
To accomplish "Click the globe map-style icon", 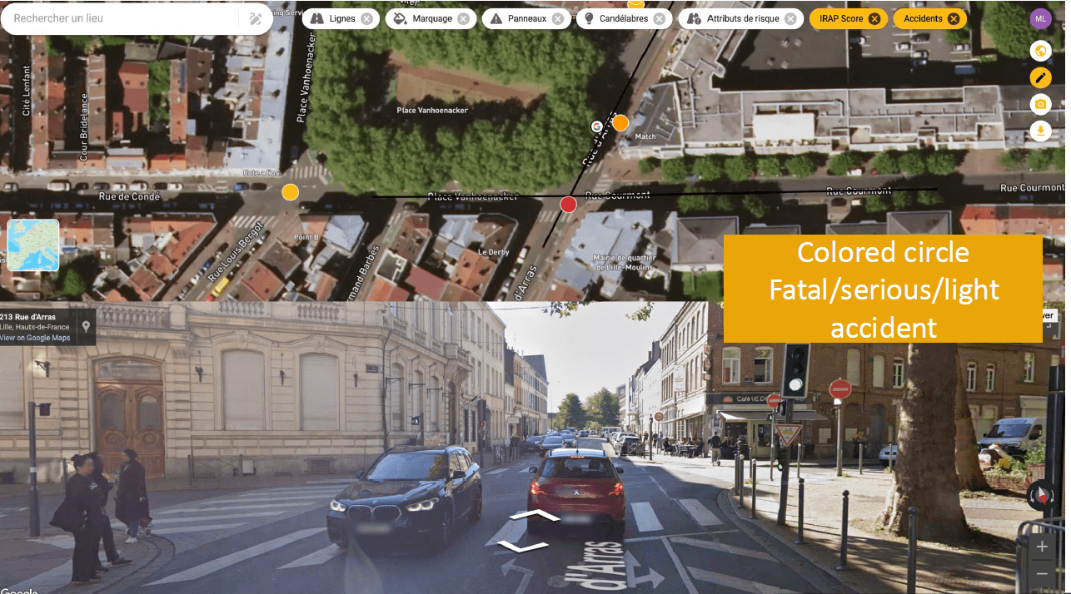I will click(1040, 52).
